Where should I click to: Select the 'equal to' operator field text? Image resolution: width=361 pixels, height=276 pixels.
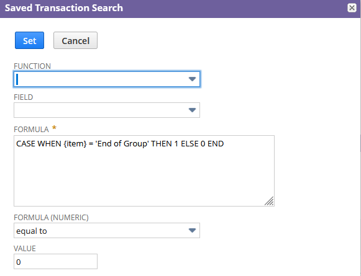[32, 231]
